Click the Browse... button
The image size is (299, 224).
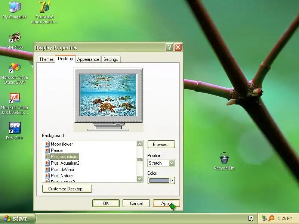(161, 144)
